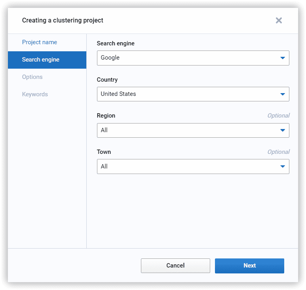Select the Search engine step

(x=47, y=60)
